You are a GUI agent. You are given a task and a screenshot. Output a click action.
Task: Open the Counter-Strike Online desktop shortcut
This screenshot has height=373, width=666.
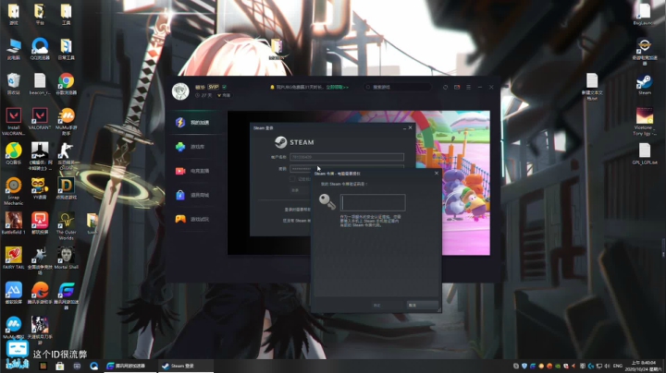click(x=66, y=156)
